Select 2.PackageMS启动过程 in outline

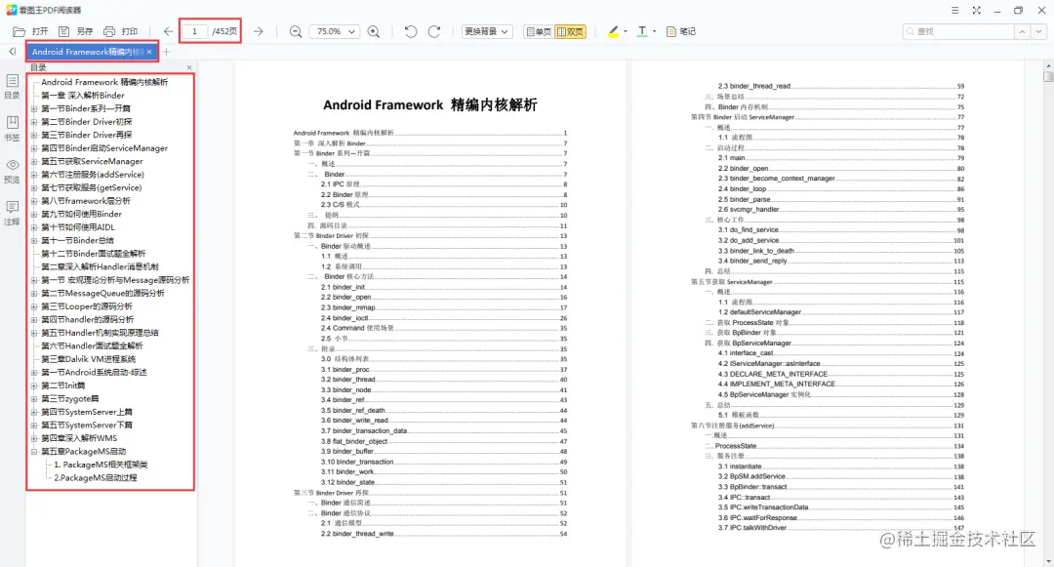pyautogui.click(x=96, y=478)
